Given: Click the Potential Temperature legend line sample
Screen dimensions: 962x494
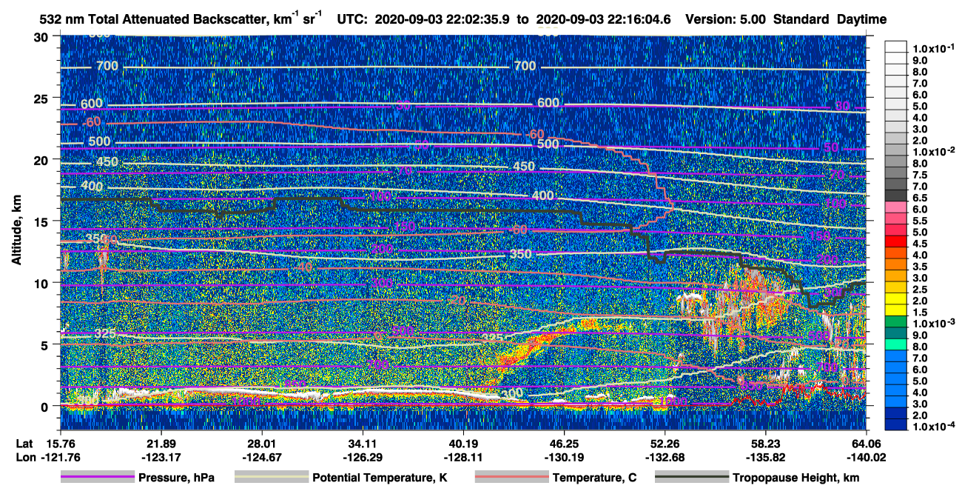Looking at the screenshot, I should point(272,478).
